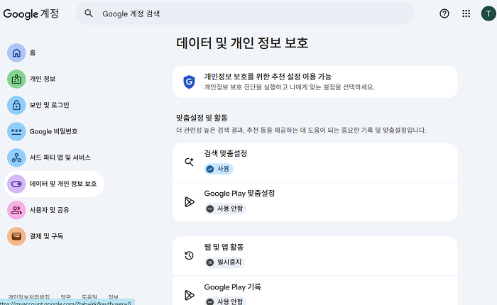
Task: Click Google Play 맞춤설정 play icon
Action: point(190,201)
